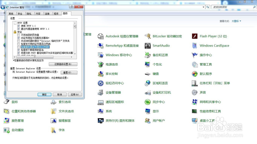Click Control Panel back navigation arrow

click(x=3, y=7)
